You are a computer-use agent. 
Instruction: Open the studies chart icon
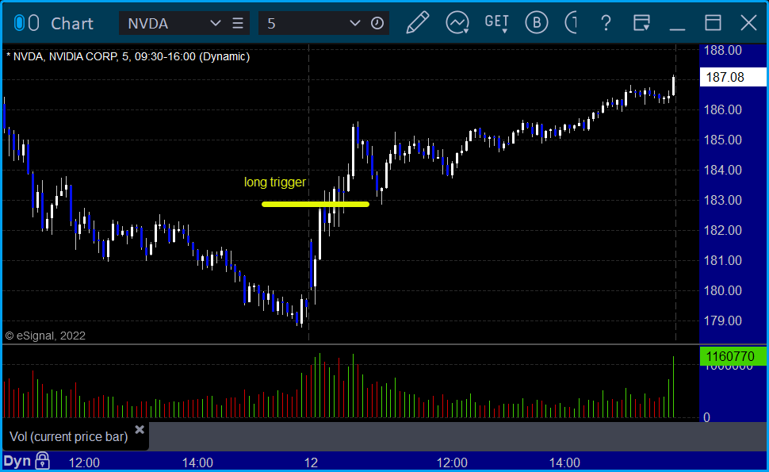coord(457,22)
